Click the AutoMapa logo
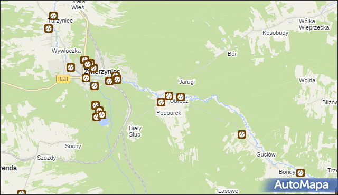Screen dimensions: 338x195 [x=301, y=185]
